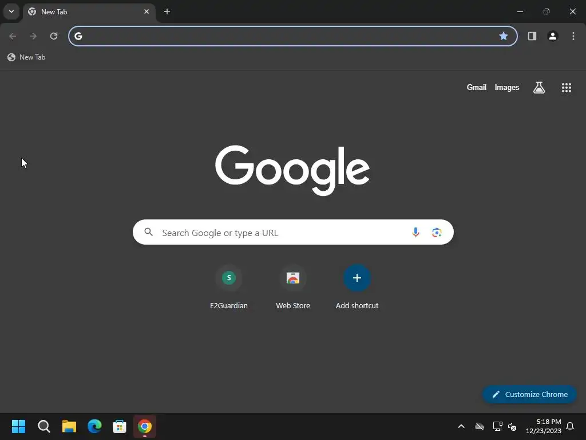Go back with the back arrow

click(x=13, y=36)
